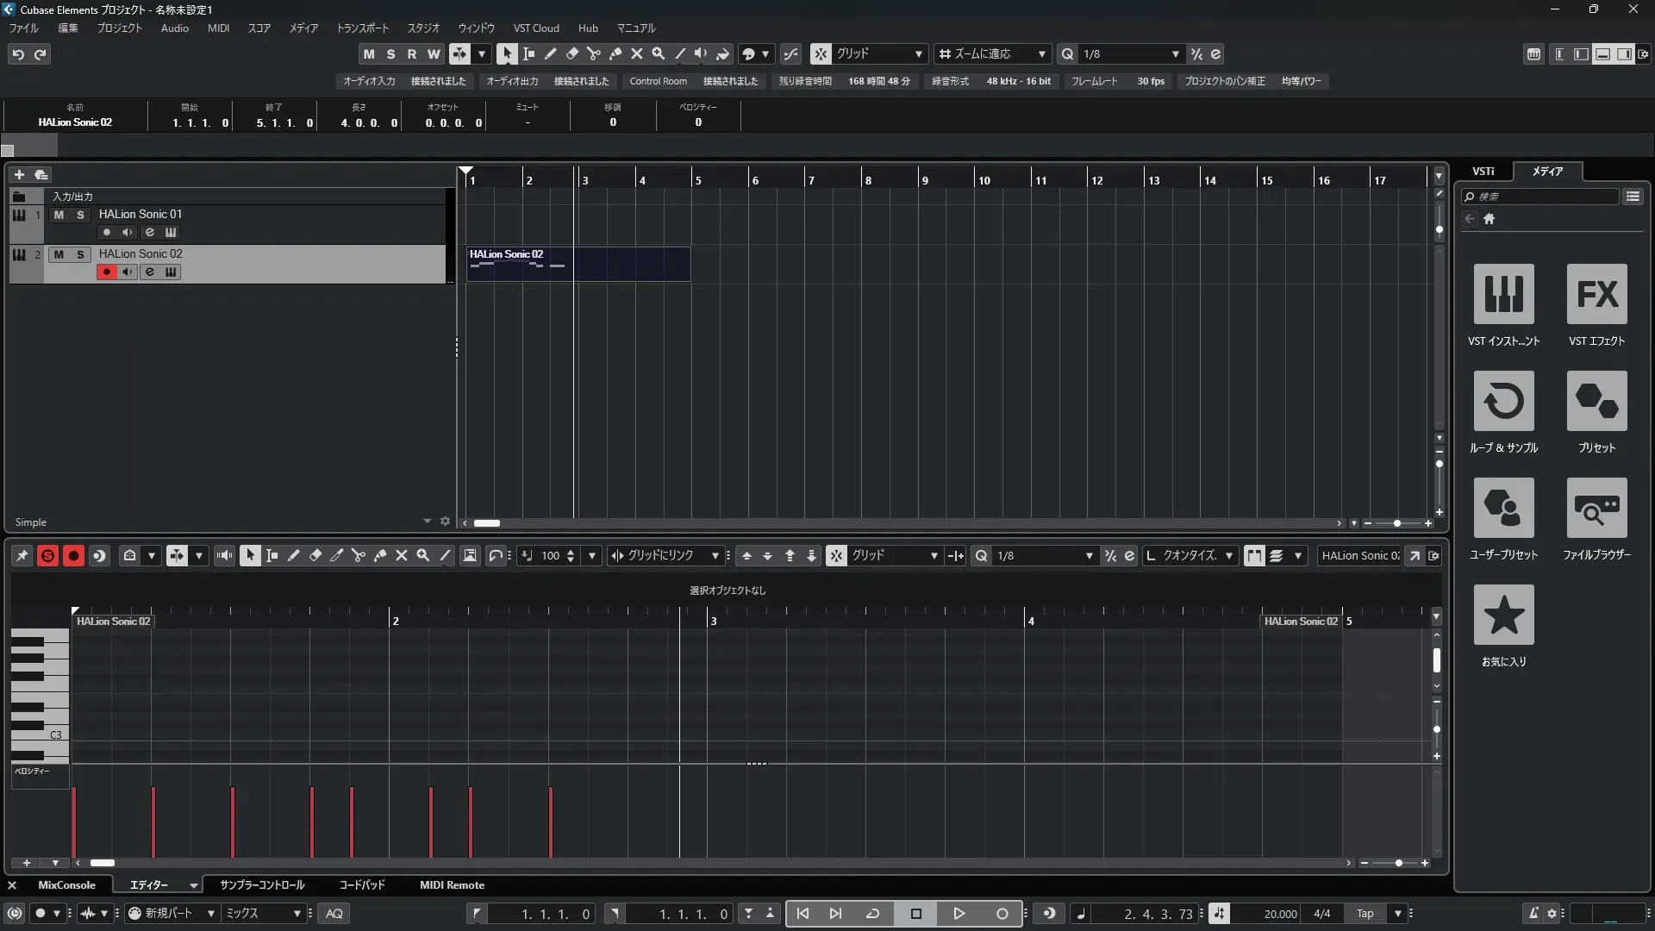Screen dimensions: 1655x931
Task: Open the Favorites star tile
Action: point(1503,615)
